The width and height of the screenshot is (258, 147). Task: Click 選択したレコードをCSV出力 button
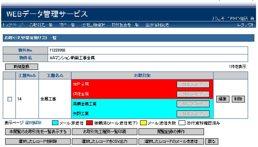[104, 141]
